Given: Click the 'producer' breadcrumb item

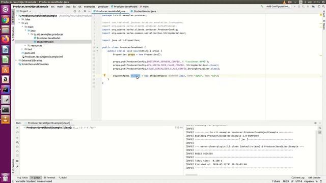Looking at the screenshot, I should pos(103,7).
